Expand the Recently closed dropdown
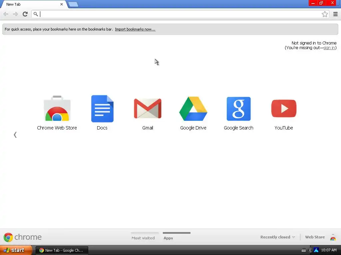Screen dimensions: 341x255 click(277, 237)
